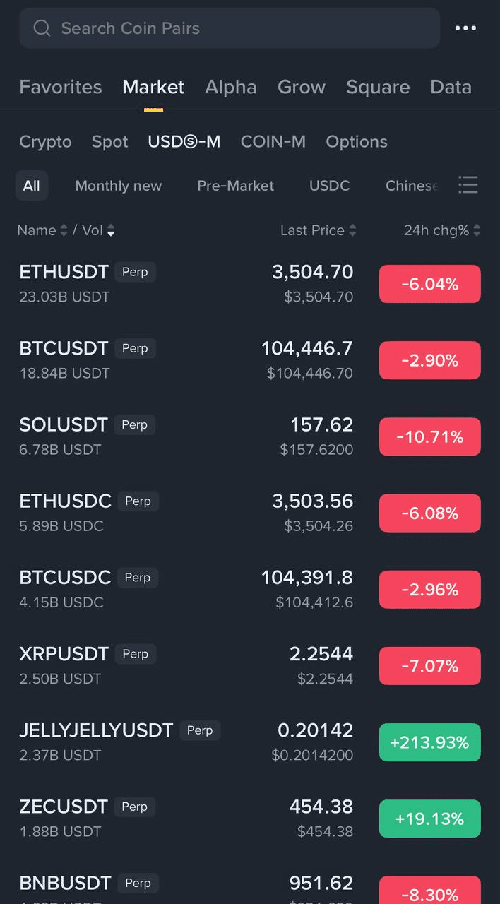Activate the Pre-Market filter
The image size is (500, 904).
click(235, 185)
